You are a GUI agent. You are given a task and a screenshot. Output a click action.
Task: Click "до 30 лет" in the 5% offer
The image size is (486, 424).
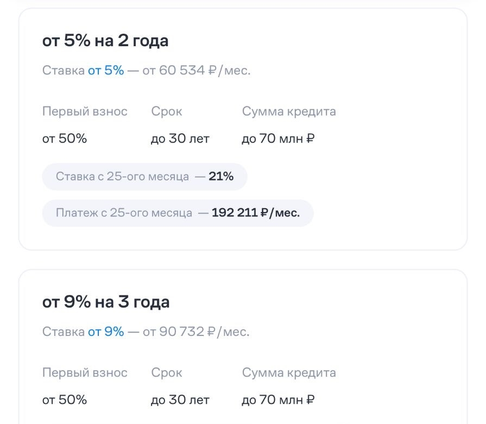(180, 139)
